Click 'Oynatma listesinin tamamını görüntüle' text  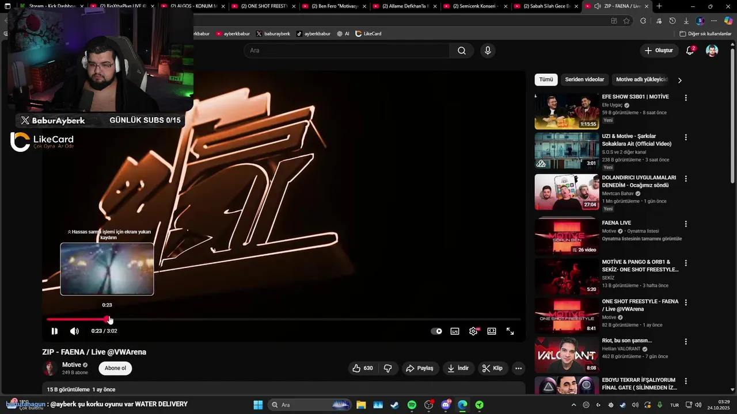642,239
